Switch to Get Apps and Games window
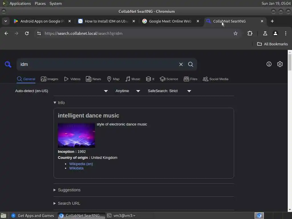The image size is (292, 219). 33,216
